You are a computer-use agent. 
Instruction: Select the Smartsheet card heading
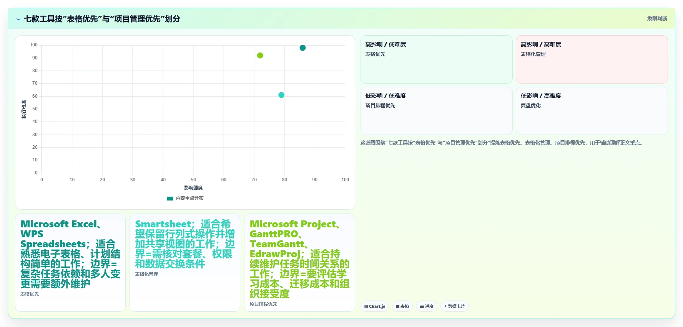[x=185, y=244]
